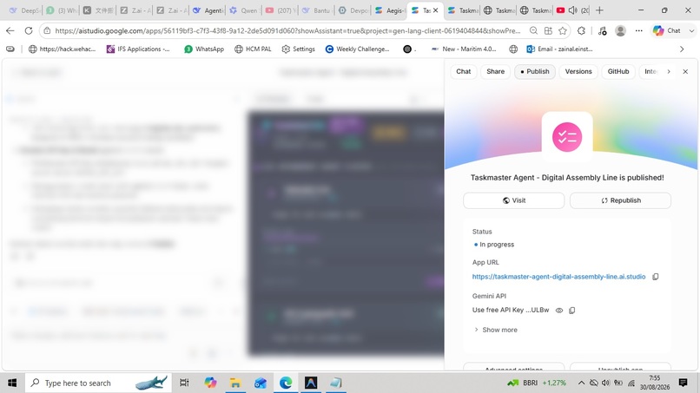The height and width of the screenshot is (393, 700).
Task: Open the BBRI stock widget
Action: click(537, 383)
